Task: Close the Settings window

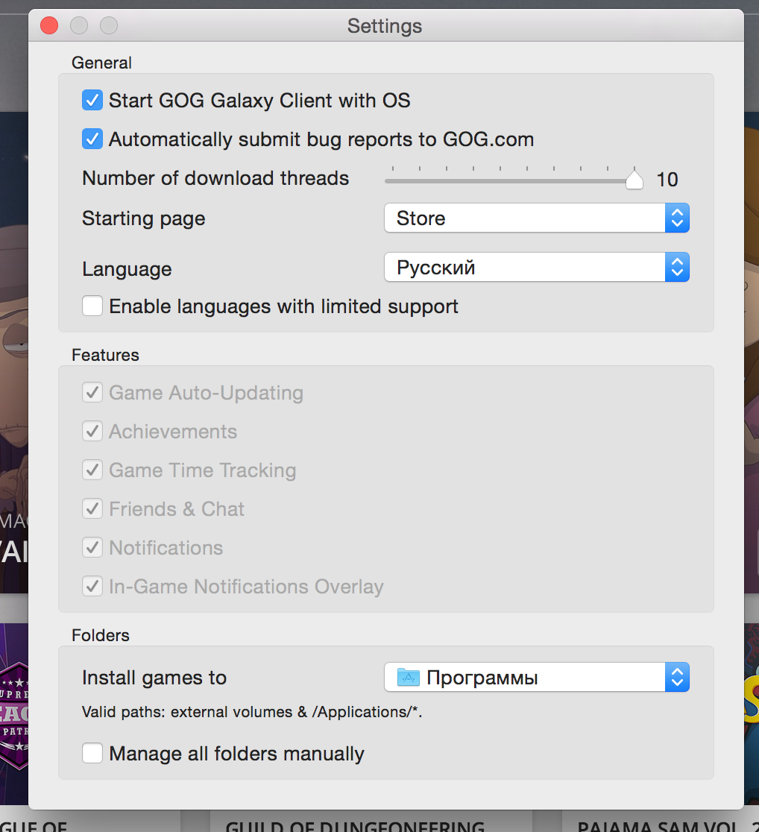Action: pyautogui.click(x=49, y=25)
